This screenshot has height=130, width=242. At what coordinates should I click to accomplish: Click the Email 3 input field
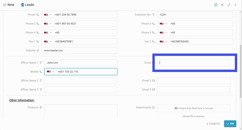click(x=193, y=90)
